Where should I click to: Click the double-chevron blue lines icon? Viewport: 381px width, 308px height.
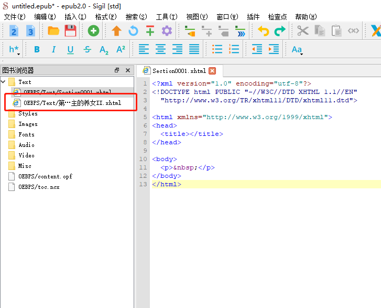(x=241, y=31)
